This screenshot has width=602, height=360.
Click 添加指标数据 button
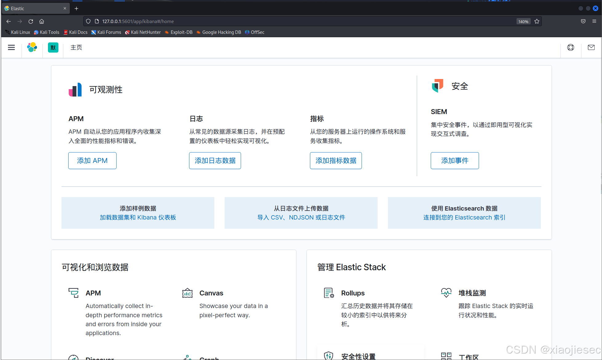(x=336, y=160)
